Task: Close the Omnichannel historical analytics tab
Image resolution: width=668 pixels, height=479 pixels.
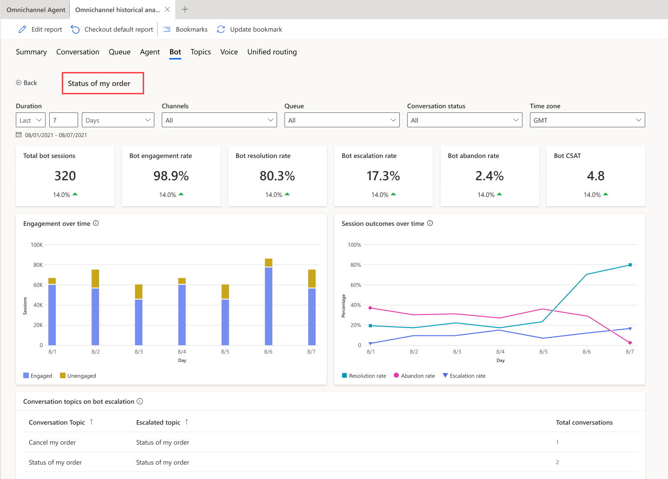Action: (x=167, y=9)
